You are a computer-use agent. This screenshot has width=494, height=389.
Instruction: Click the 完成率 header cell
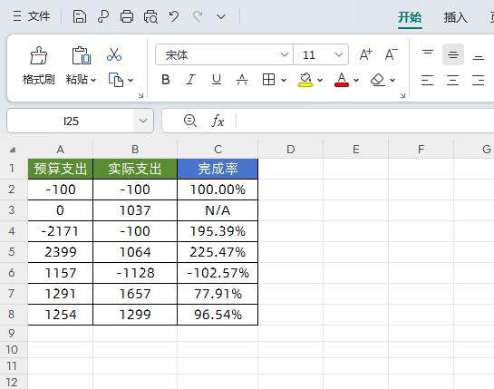point(218,169)
